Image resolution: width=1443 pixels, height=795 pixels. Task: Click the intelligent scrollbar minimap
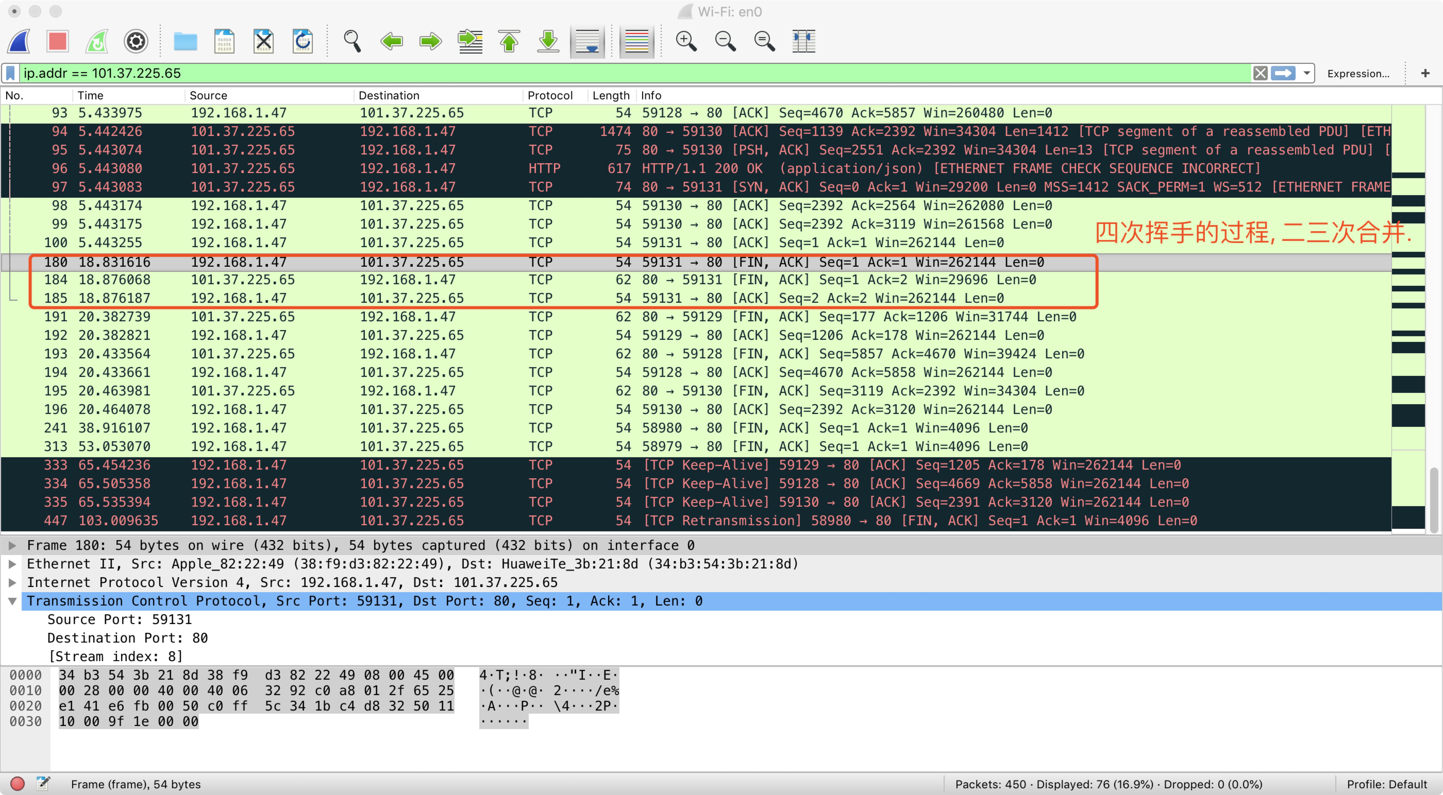[1408, 319]
